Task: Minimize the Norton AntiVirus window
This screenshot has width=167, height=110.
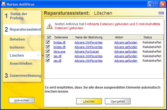Action: 150,4
